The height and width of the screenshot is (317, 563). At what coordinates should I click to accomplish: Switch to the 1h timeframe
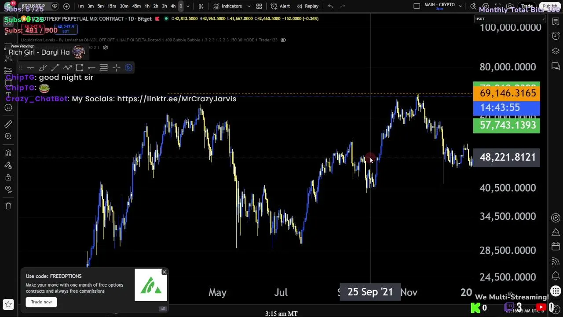147,6
